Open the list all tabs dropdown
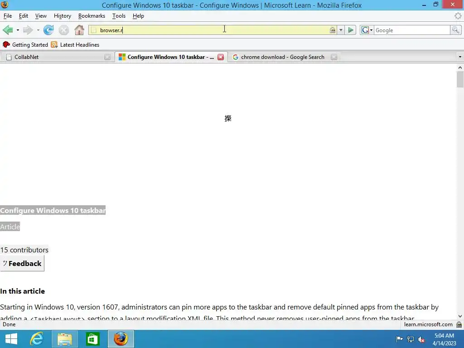 pyautogui.click(x=460, y=57)
